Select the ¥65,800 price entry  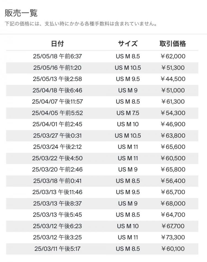(x=173, y=169)
